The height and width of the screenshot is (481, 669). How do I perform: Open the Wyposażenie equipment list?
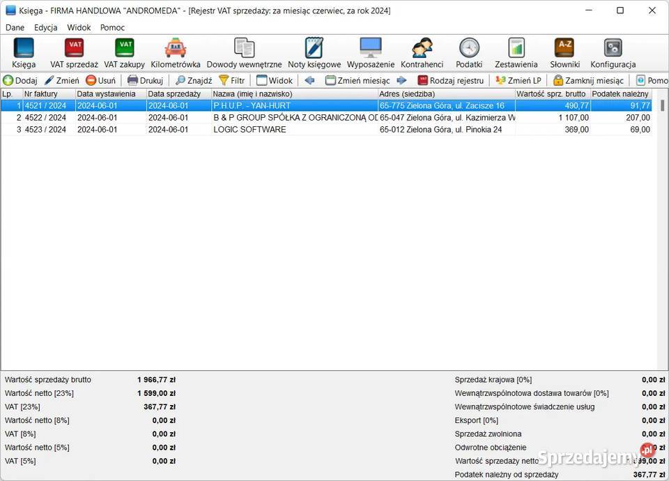pyautogui.click(x=371, y=52)
